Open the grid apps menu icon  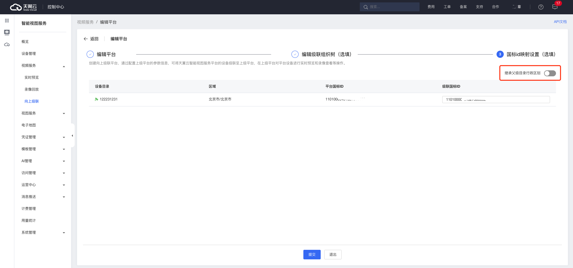pyautogui.click(x=7, y=21)
